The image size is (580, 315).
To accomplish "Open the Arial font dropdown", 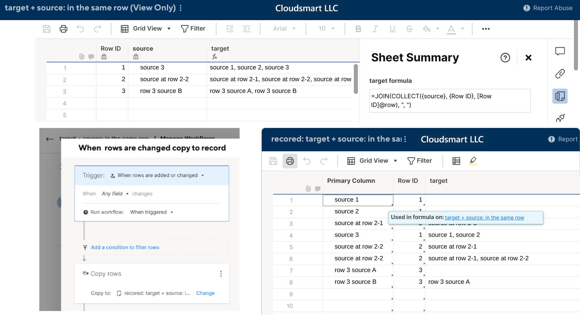I will [x=284, y=29].
